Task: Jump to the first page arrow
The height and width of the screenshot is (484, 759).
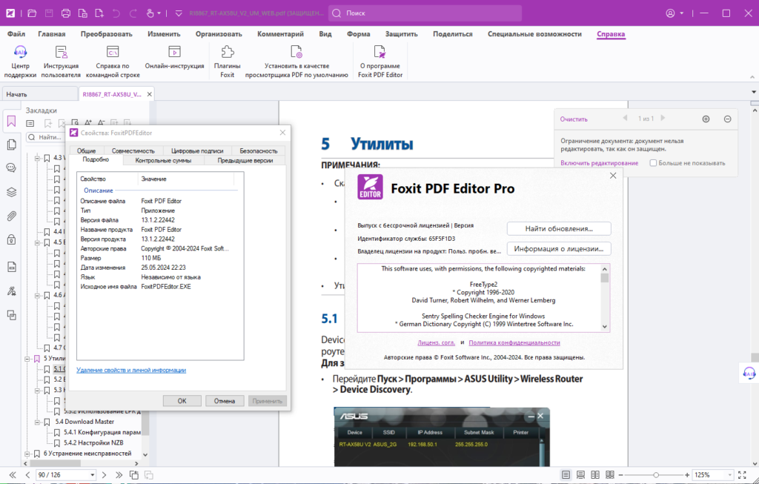Action: 13,475
